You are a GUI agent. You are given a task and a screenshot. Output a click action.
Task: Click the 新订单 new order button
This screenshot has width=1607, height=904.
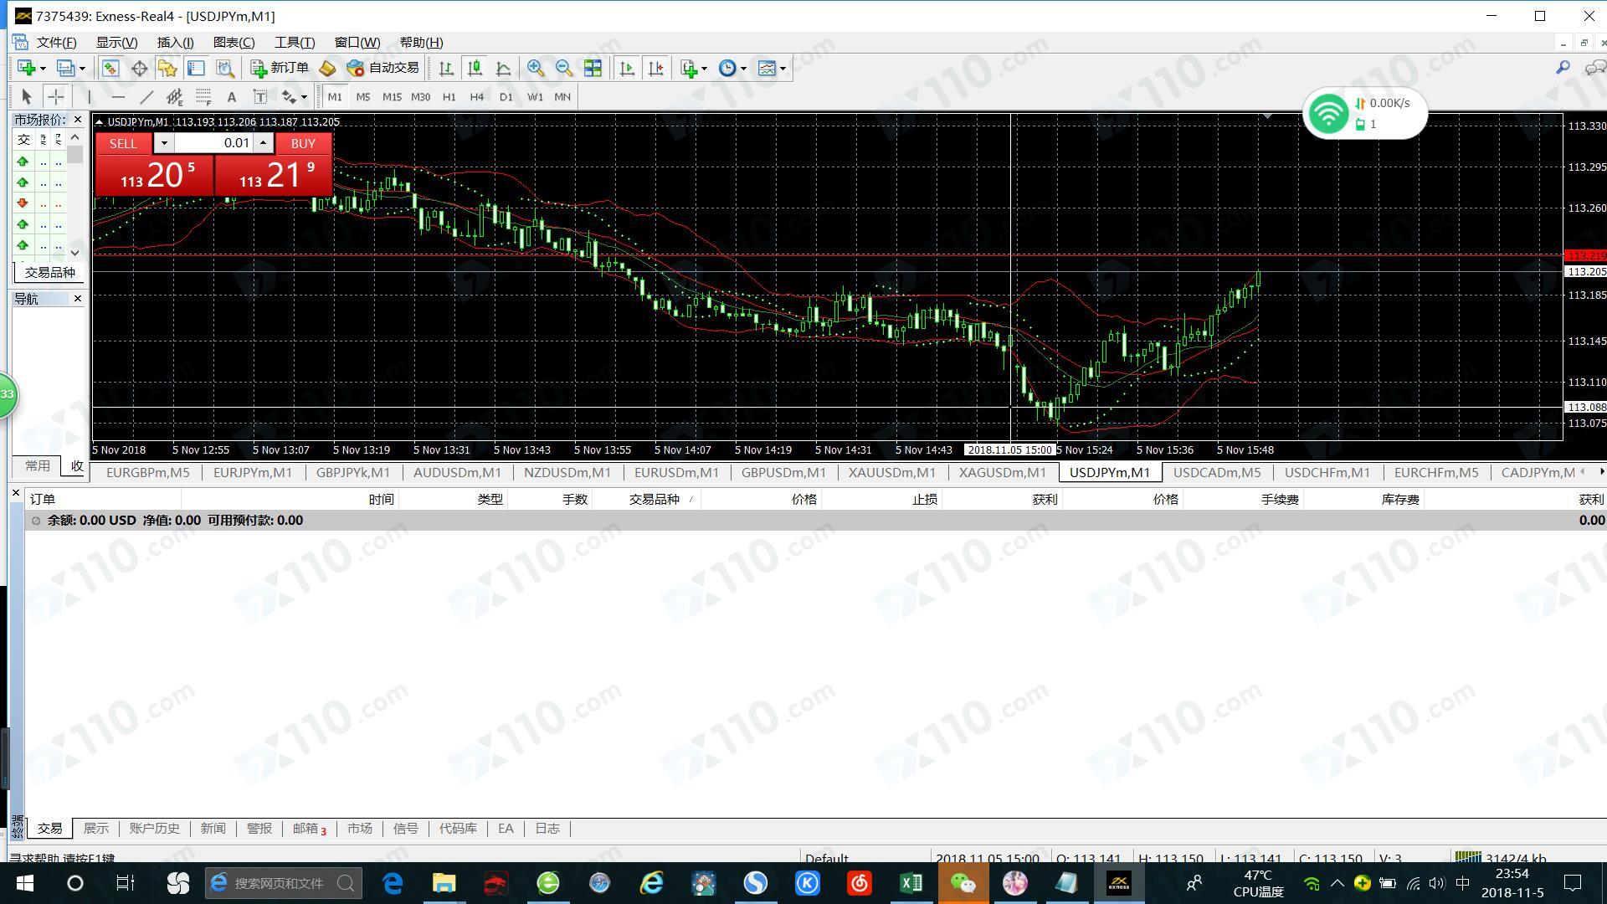280,69
